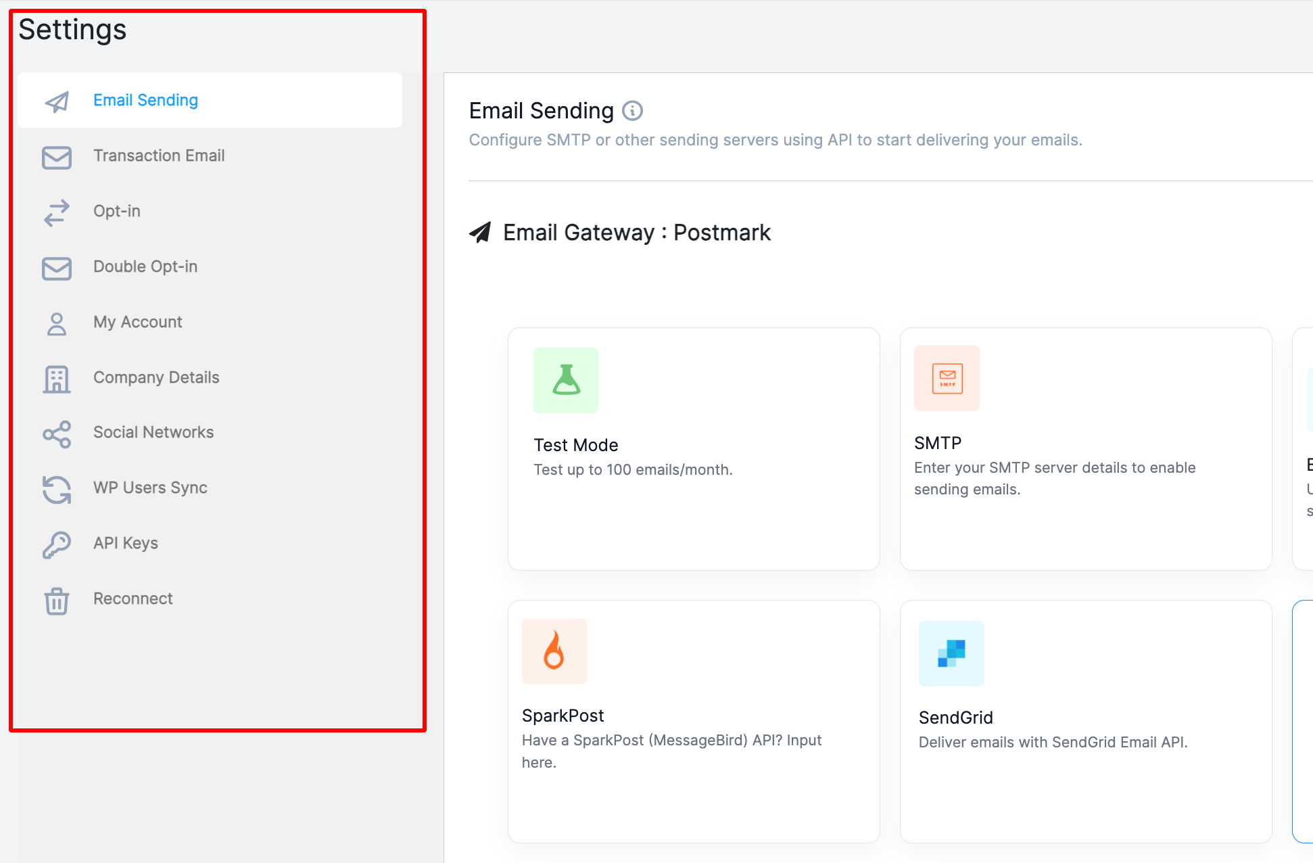Select the SendGrid gateway card
Image resolution: width=1313 pixels, height=863 pixels.
point(1085,721)
